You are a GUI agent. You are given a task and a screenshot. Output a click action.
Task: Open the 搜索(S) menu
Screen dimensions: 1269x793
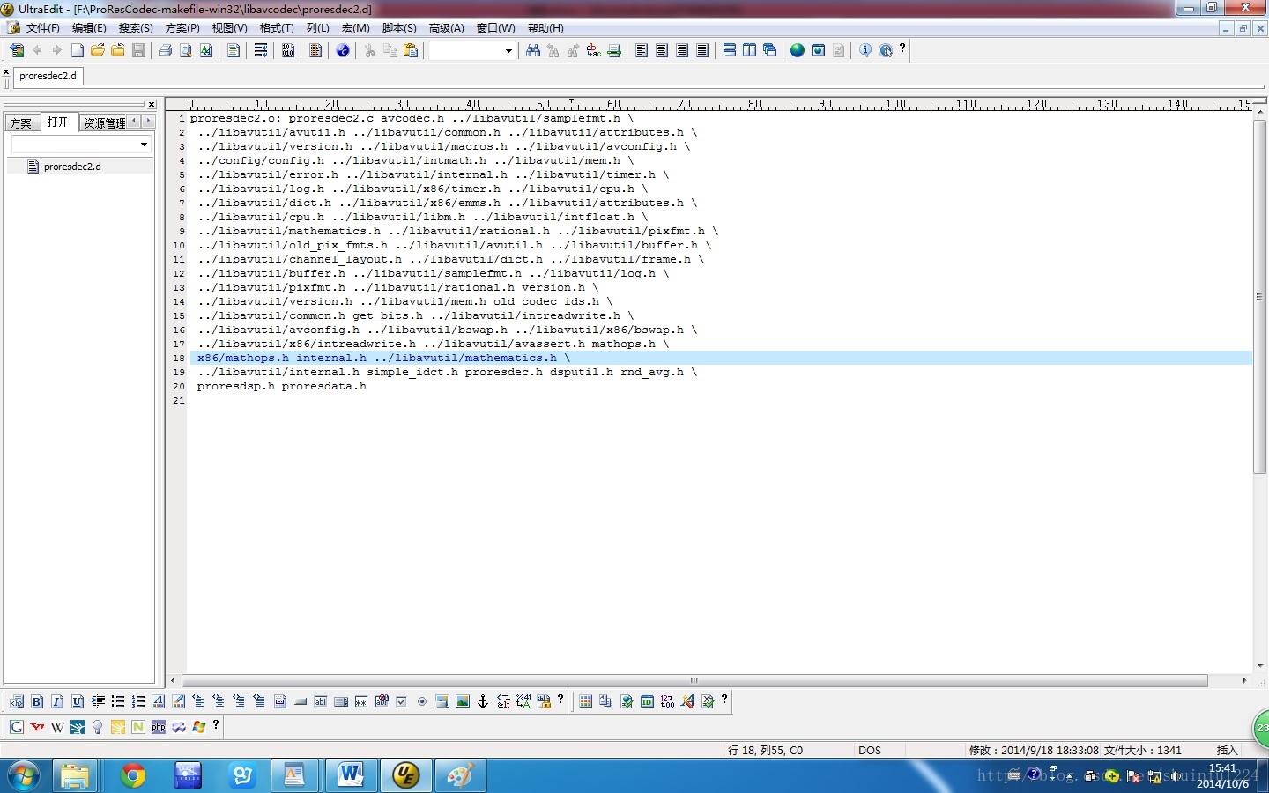tap(136, 28)
